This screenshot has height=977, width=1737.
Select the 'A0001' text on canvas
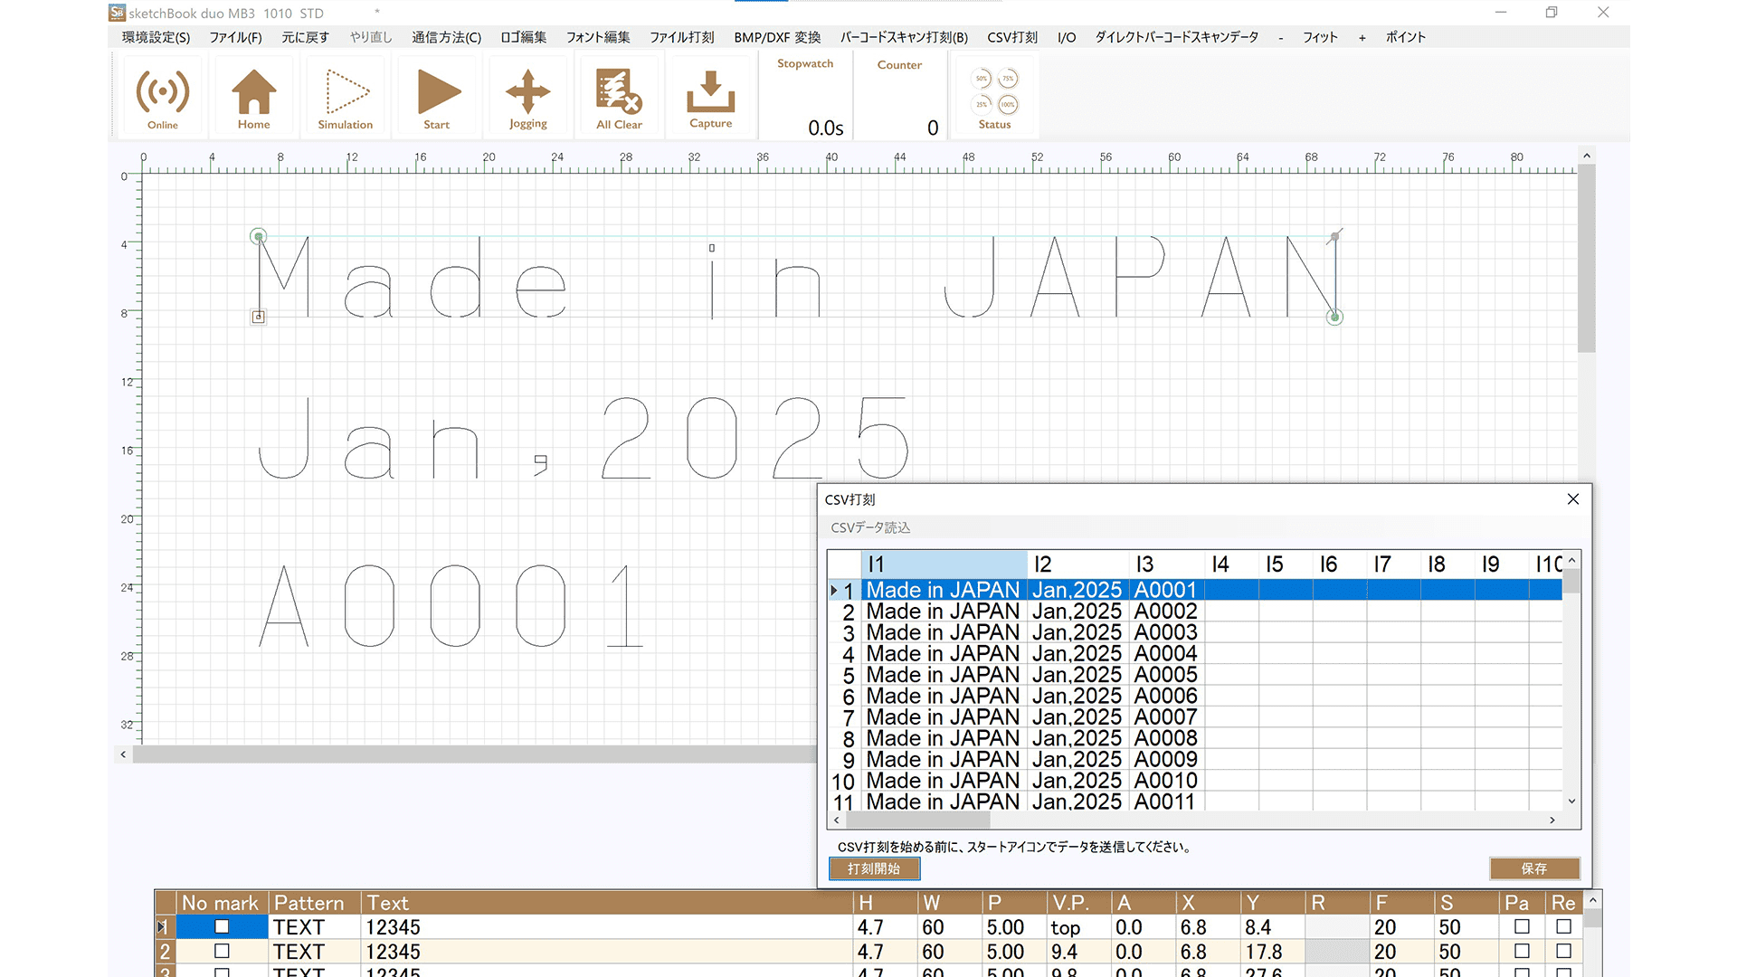click(451, 605)
